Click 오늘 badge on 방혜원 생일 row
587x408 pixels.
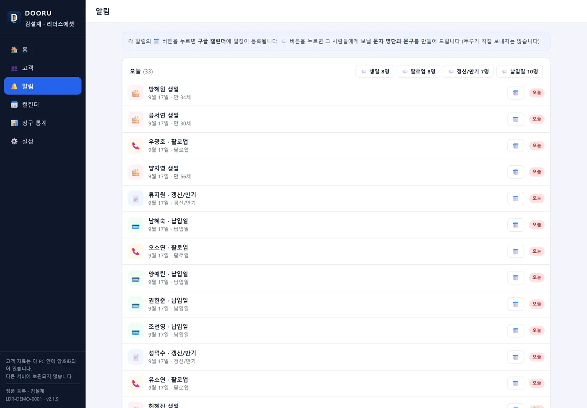click(537, 93)
